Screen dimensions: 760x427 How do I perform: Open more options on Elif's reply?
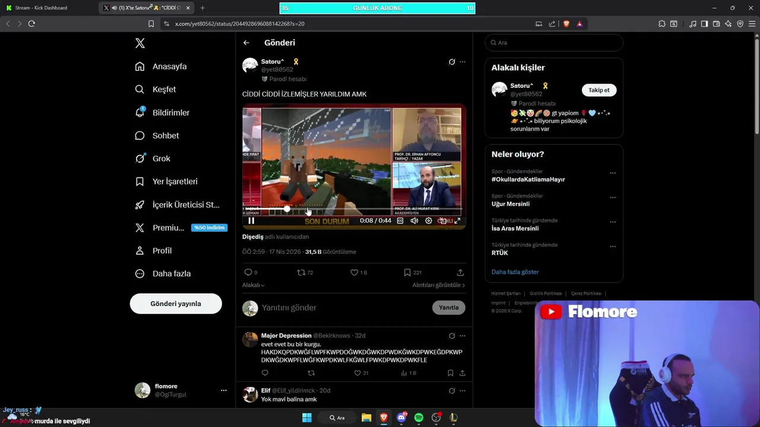click(463, 391)
